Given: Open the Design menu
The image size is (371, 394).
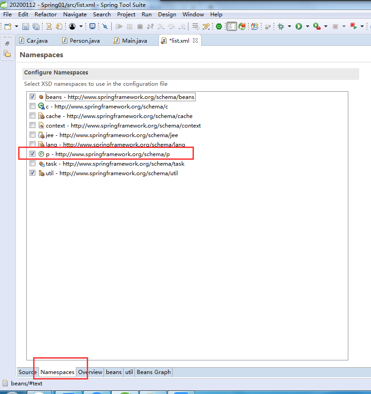Looking at the screenshot, I should point(167,15).
